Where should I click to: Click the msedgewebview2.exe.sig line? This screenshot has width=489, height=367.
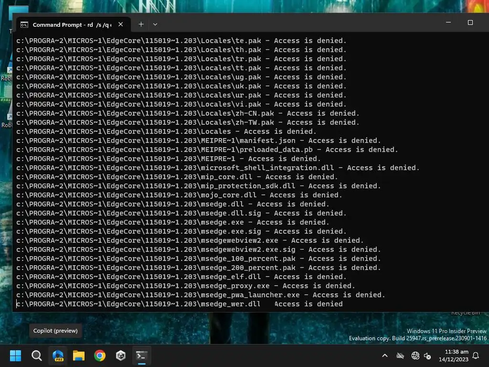point(199,249)
